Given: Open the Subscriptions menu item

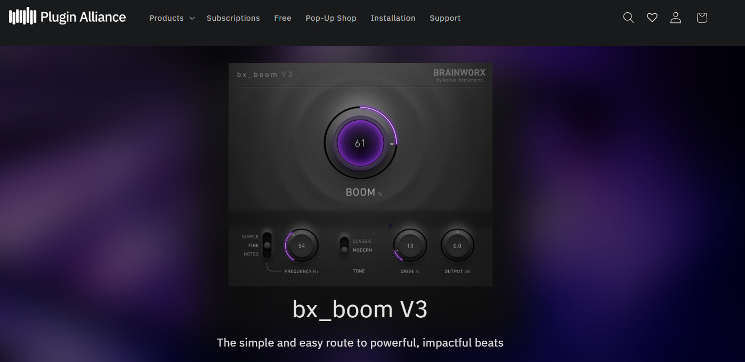Looking at the screenshot, I should coord(233,18).
